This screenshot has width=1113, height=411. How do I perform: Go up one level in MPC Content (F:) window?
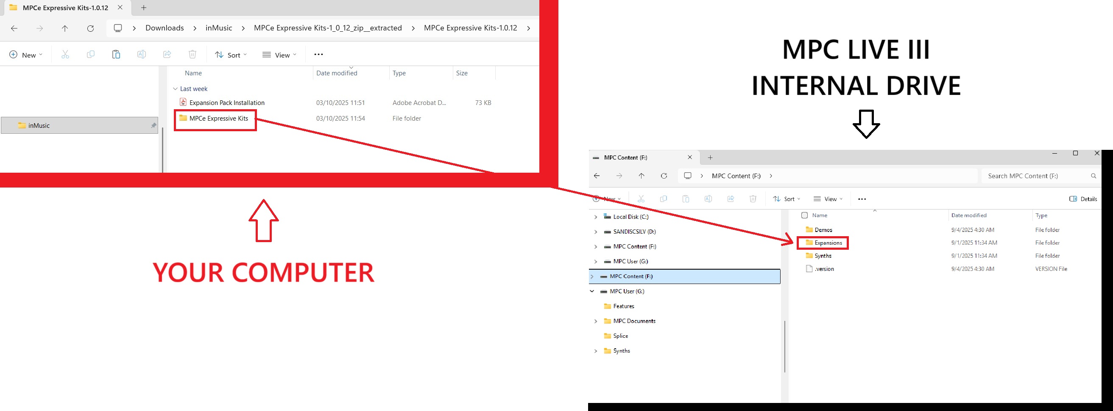[x=642, y=176]
